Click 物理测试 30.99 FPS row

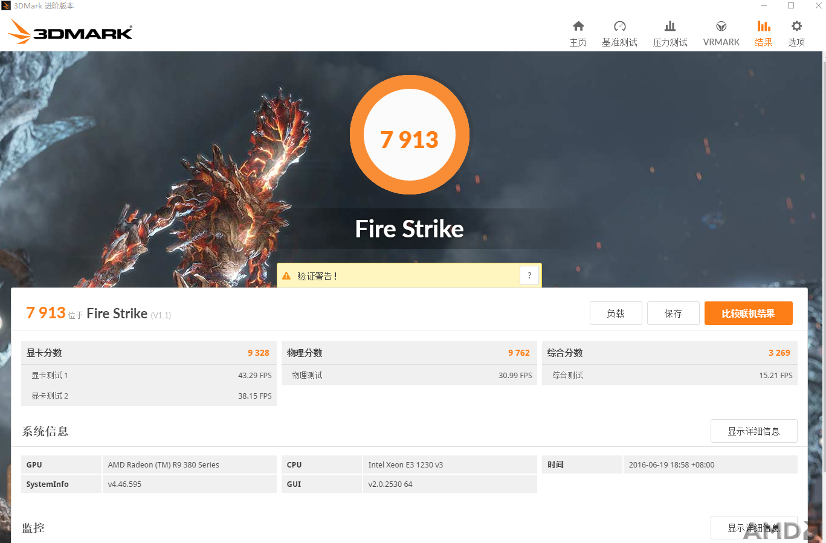[409, 375]
